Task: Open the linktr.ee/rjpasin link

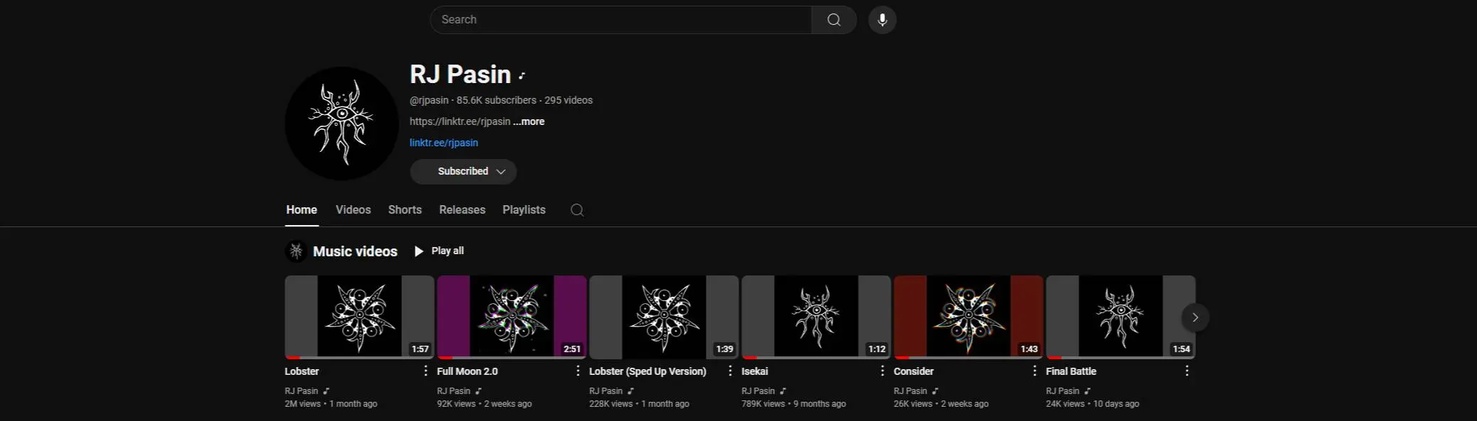Action: pos(444,143)
